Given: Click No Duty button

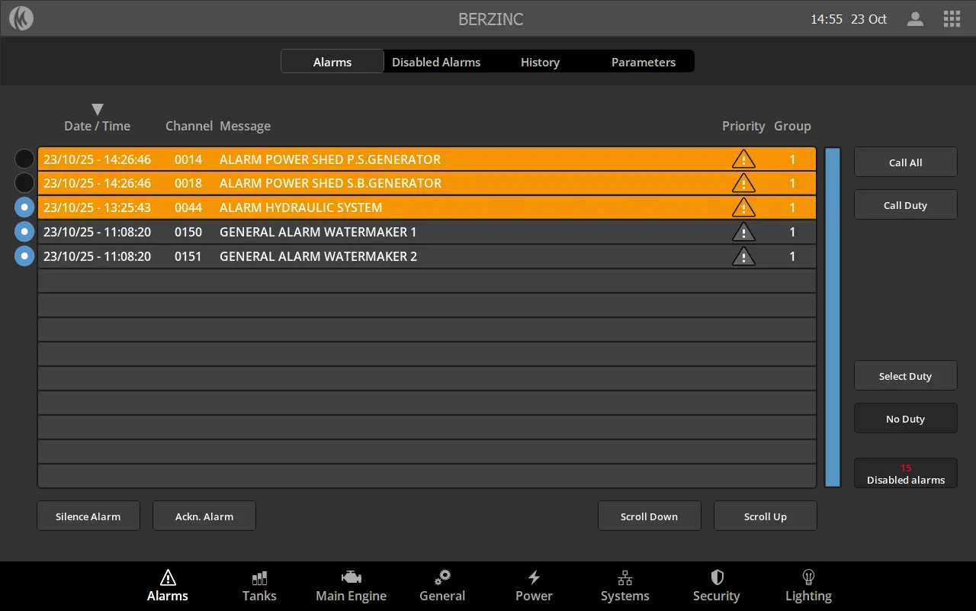Looking at the screenshot, I should click(906, 419).
